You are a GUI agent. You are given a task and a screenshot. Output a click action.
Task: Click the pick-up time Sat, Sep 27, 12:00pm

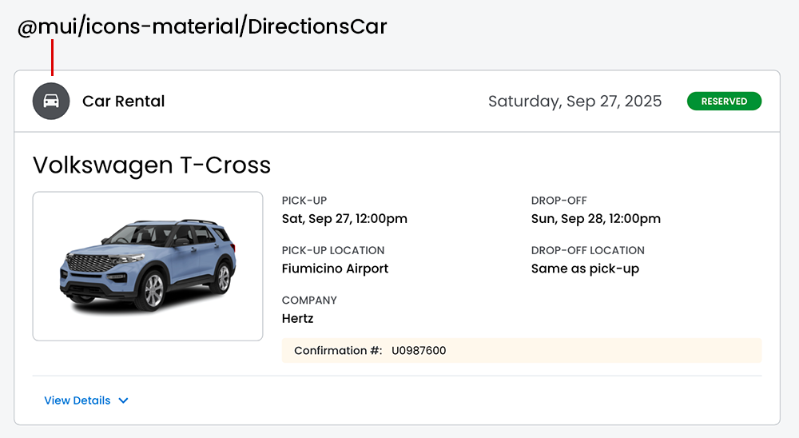click(x=344, y=219)
